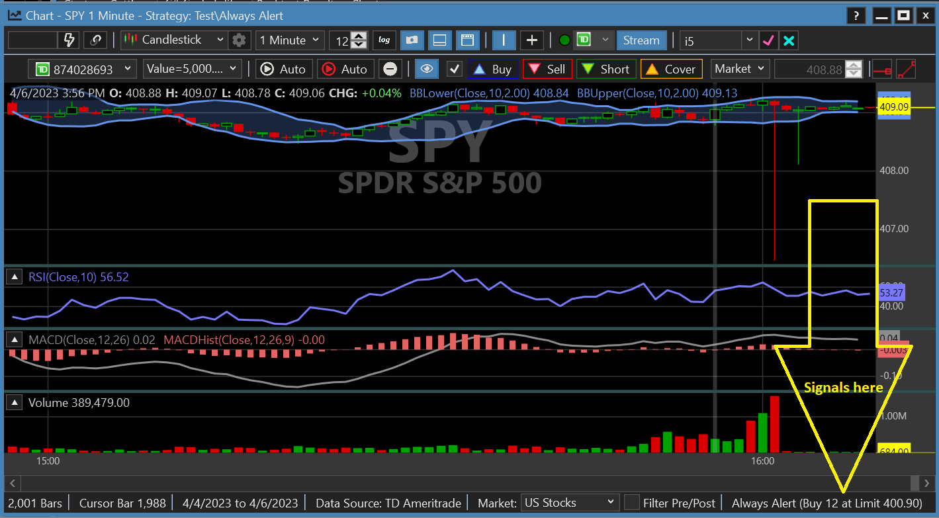Click the 408.88 price stepper arrows
The image size is (939, 518).
click(854, 69)
